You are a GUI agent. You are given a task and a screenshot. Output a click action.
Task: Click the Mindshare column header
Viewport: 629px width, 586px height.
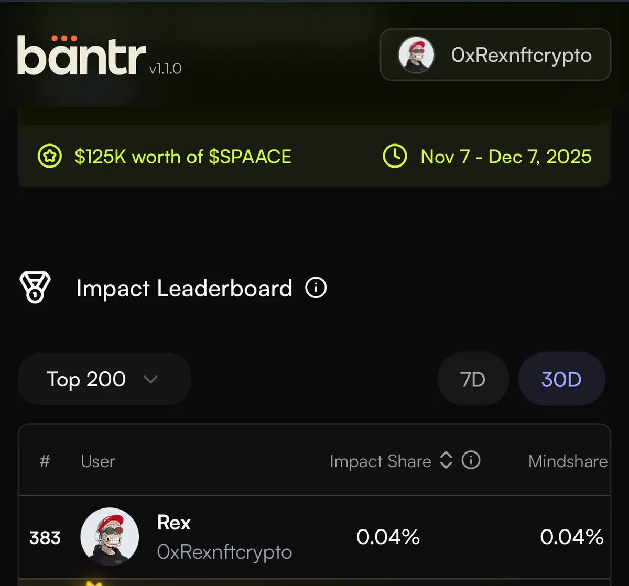[567, 461]
